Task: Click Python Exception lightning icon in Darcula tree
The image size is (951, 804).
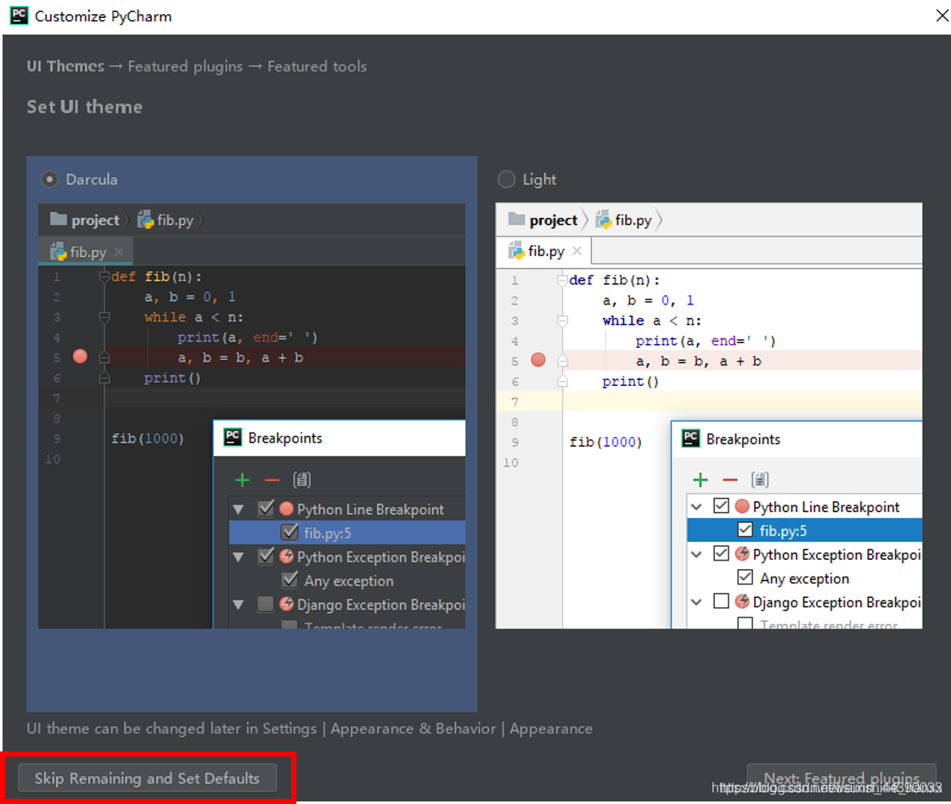Action: click(287, 556)
